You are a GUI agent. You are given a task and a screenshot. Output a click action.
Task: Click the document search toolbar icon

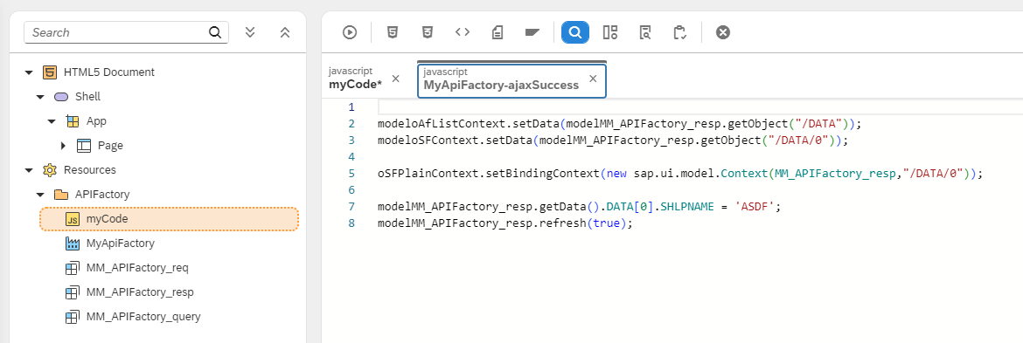pyautogui.click(x=645, y=32)
